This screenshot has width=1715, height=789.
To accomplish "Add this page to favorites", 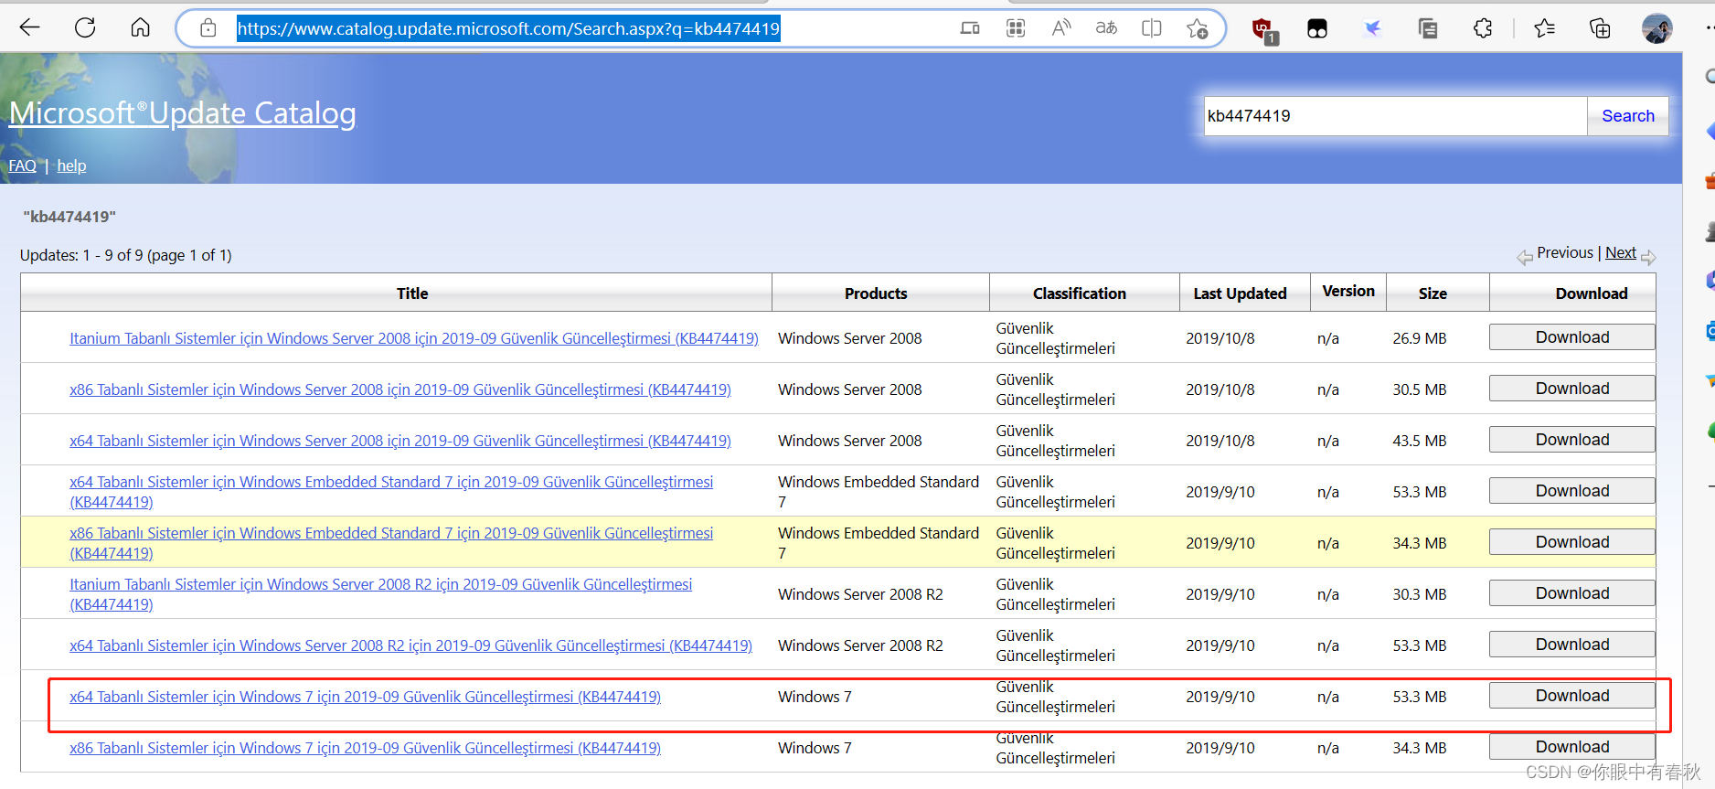I will tap(1198, 28).
